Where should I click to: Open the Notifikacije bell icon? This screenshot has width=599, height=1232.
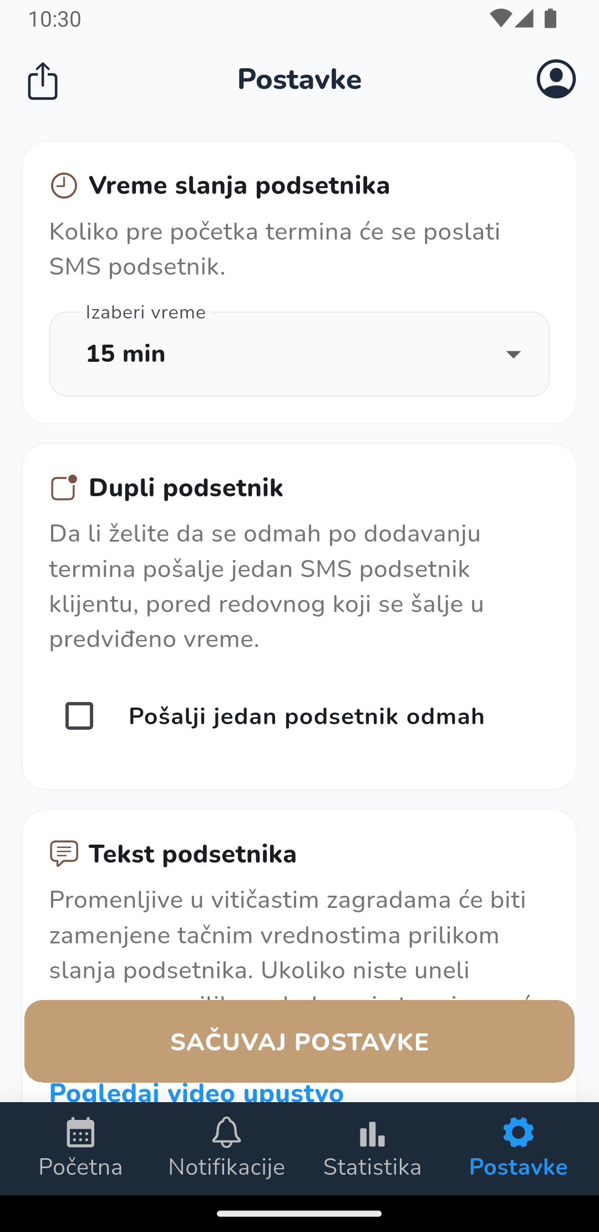226,1133
